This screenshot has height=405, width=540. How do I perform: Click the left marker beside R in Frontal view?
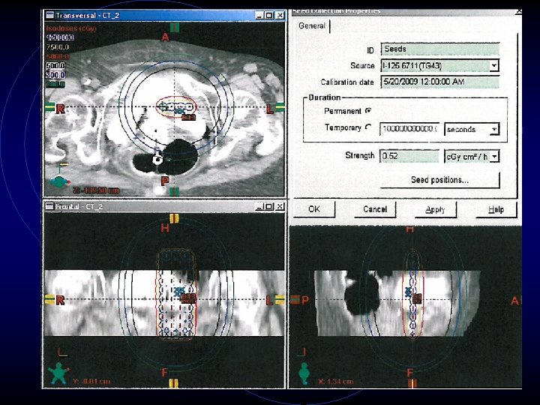(49, 299)
